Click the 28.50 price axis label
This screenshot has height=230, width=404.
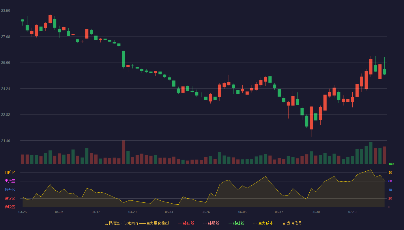5,11
